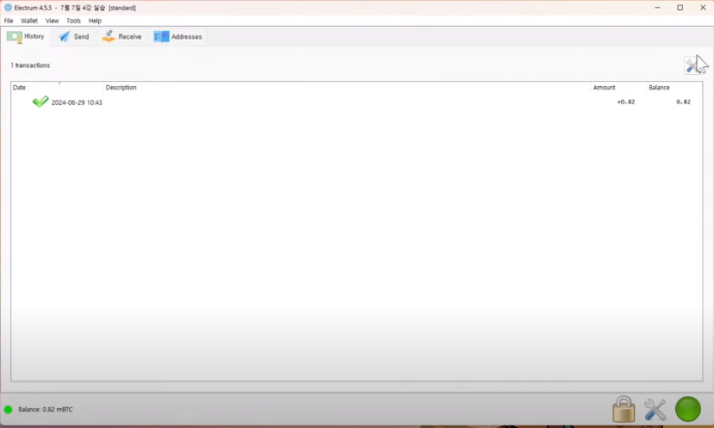Expand the View menu
The height and width of the screenshot is (428, 714).
point(53,21)
